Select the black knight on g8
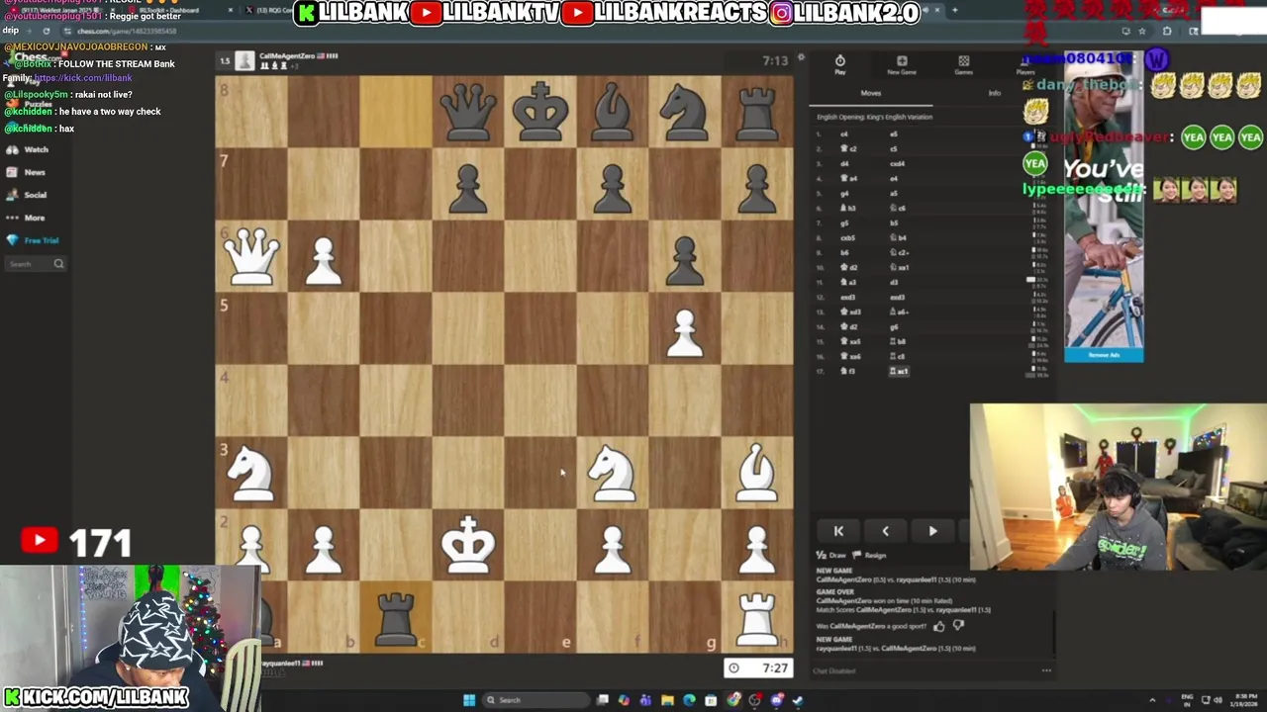Image resolution: width=1267 pixels, height=712 pixels. point(685,112)
